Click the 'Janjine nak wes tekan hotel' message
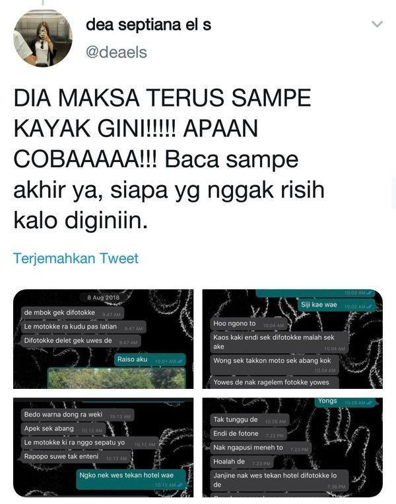Screen dimensions: 396x504 pyautogui.click(x=279, y=480)
